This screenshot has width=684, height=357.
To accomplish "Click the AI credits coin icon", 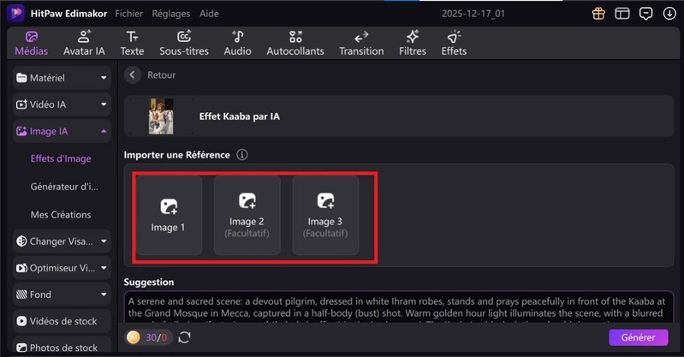I will point(134,337).
